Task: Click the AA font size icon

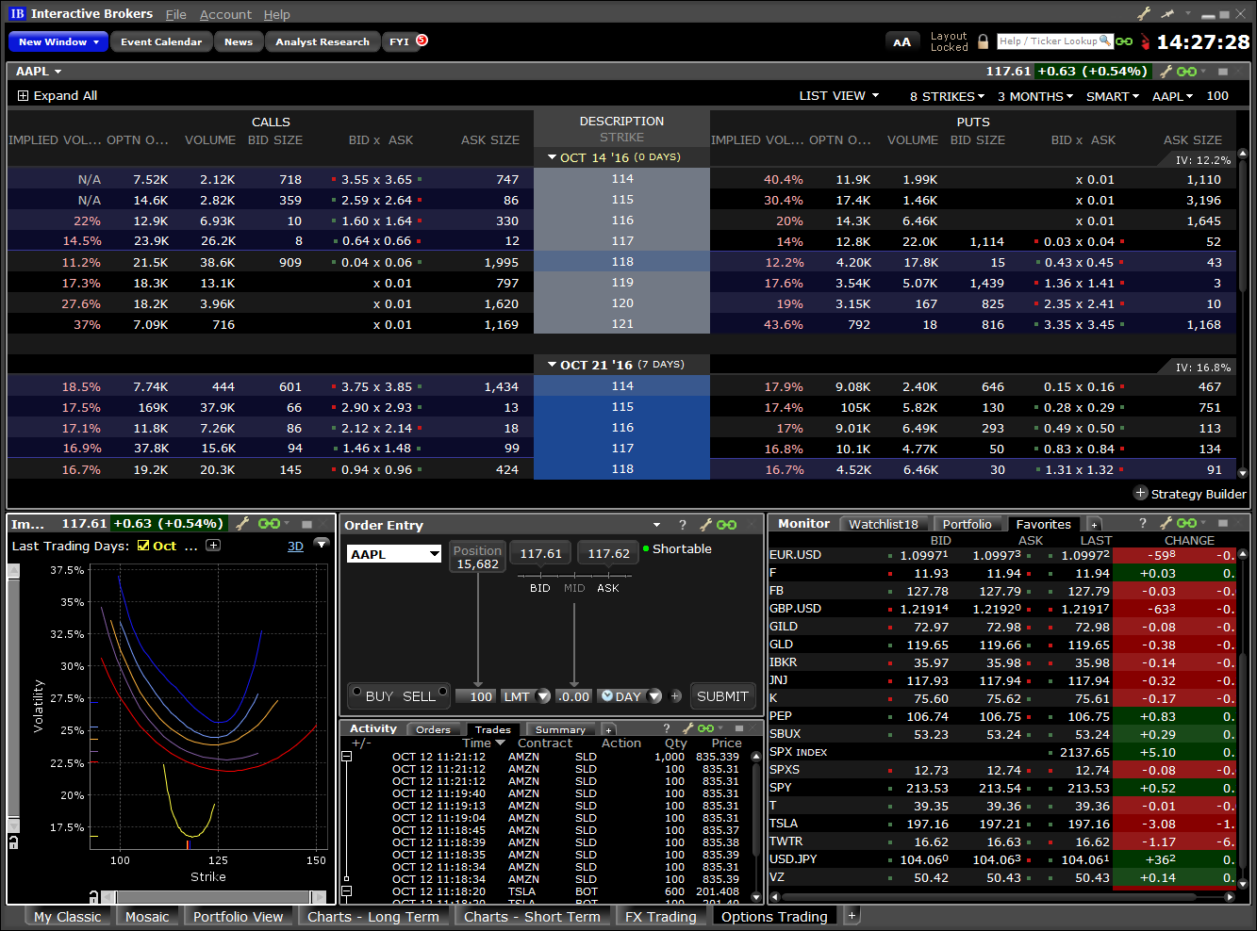Action: click(902, 41)
